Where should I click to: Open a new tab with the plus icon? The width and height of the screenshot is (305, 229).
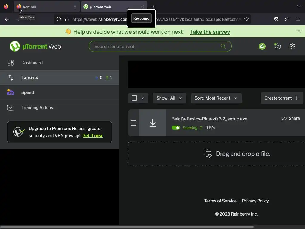[x=153, y=7]
